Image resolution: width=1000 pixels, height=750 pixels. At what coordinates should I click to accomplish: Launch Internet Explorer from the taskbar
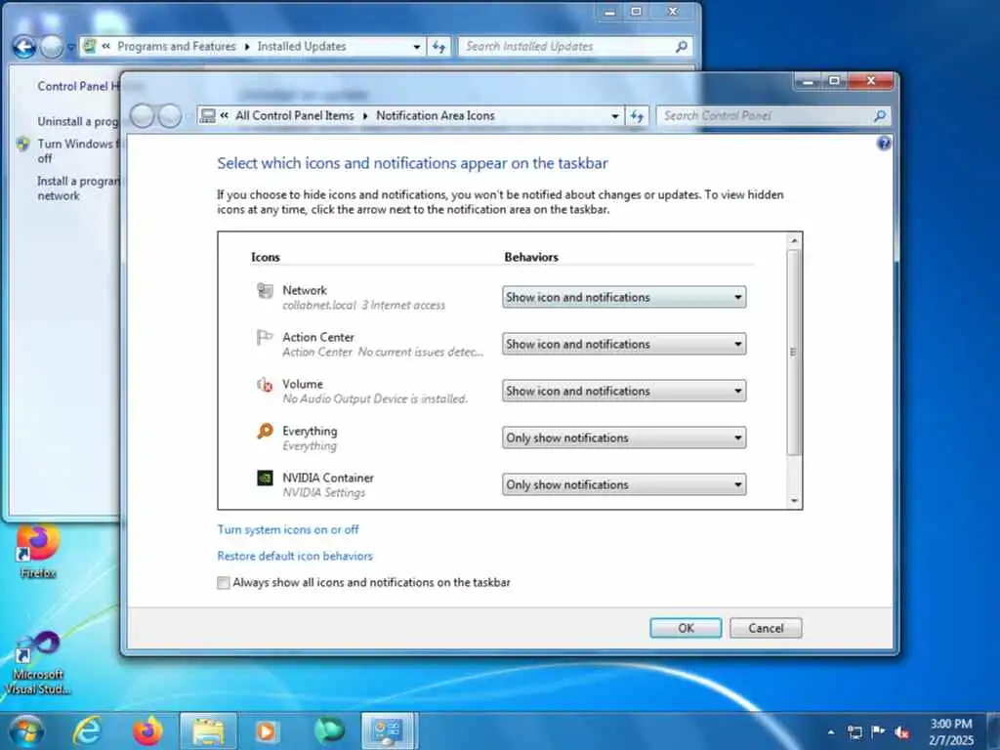pyautogui.click(x=88, y=730)
